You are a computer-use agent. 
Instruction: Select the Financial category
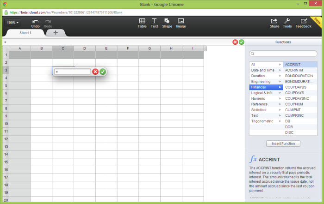(x=266, y=87)
